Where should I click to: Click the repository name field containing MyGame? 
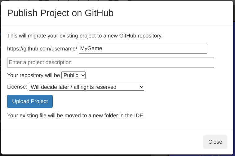coord(143,49)
